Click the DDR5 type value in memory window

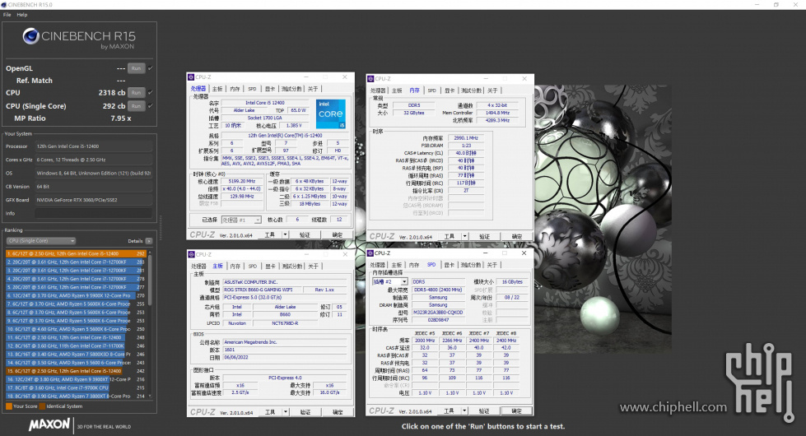pos(414,105)
